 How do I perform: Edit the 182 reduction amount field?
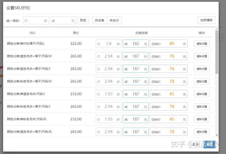point(135,44)
